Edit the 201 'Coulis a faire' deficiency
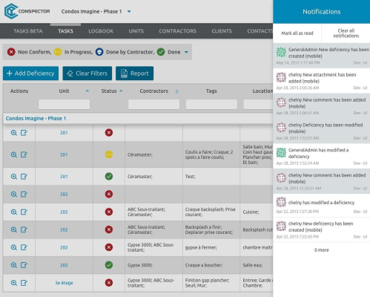The width and height of the screenshot is (370, 297). (24, 154)
